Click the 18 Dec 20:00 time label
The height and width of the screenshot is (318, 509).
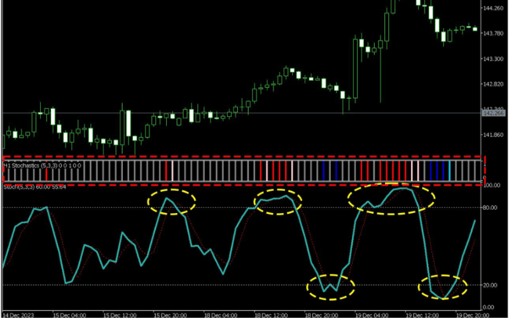click(321, 315)
